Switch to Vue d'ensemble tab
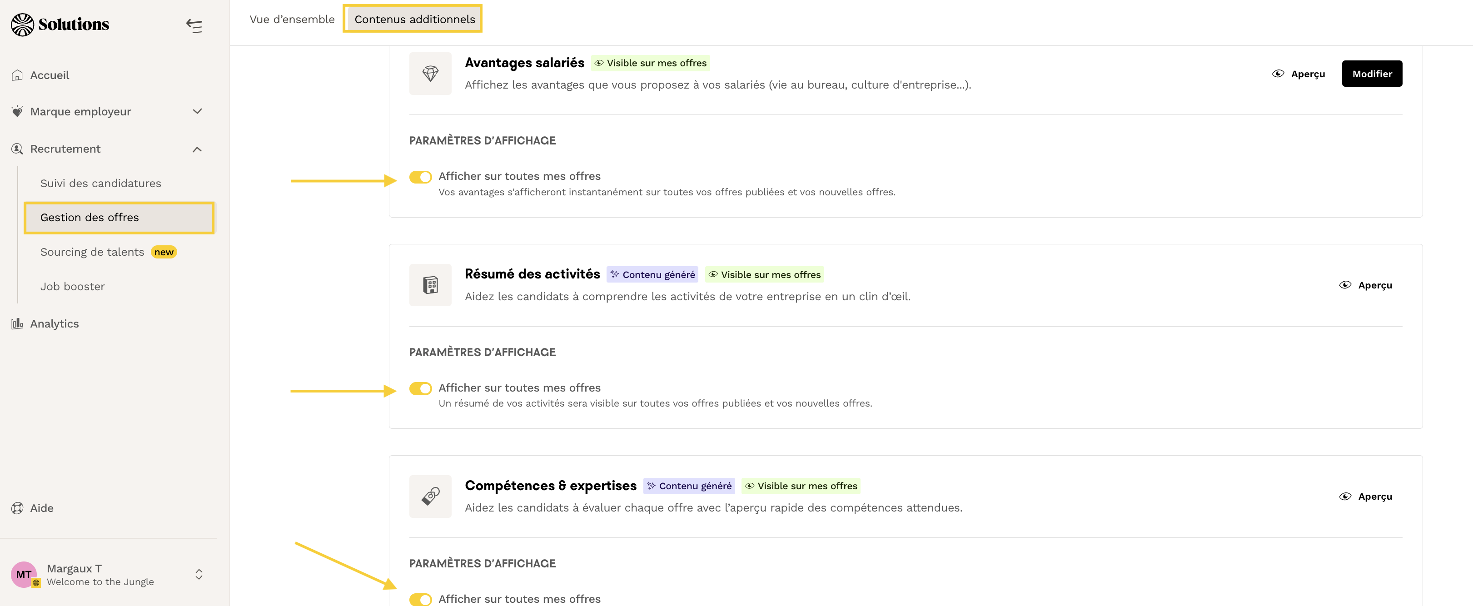This screenshot has height=606, width=1473. click(x=292, y=20)
